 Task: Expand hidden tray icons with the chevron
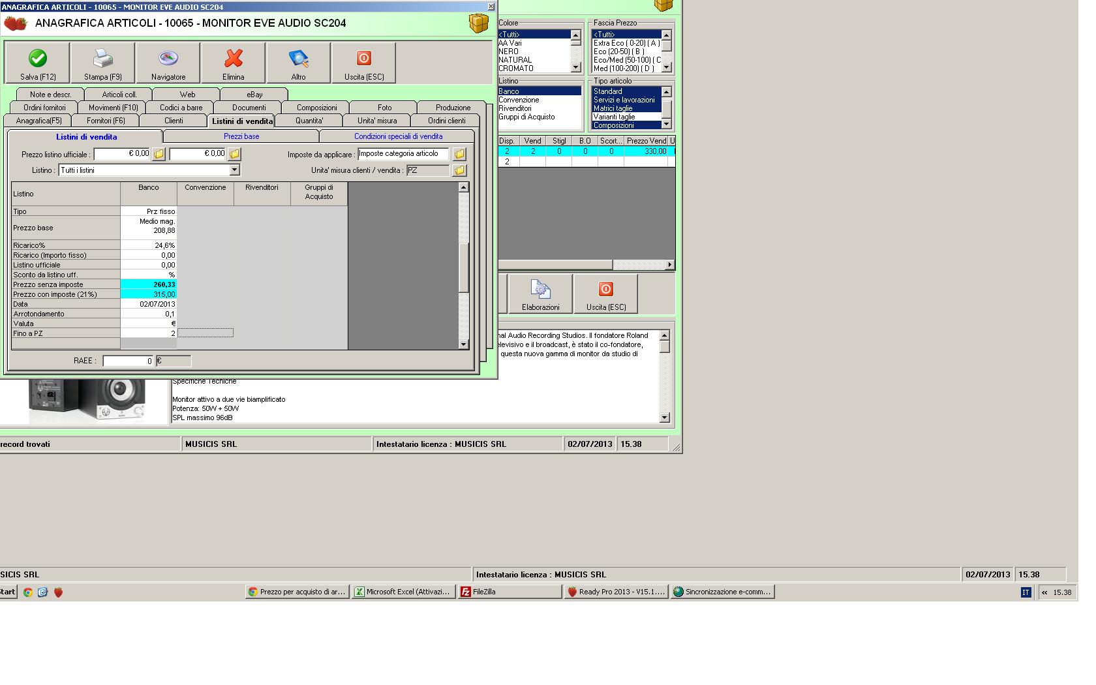pyautogui.click(x=1044, y=592)
